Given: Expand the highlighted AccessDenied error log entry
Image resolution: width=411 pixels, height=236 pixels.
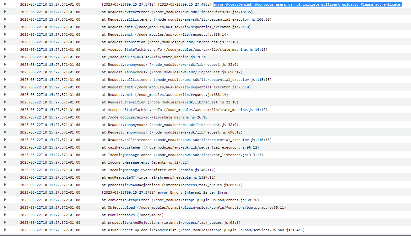Looking at the screenshot, I should [x=4, y=4].
